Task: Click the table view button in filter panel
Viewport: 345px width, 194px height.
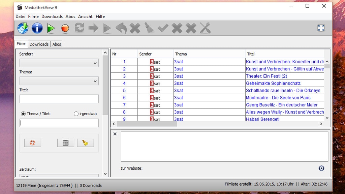Action: point(66,143)
